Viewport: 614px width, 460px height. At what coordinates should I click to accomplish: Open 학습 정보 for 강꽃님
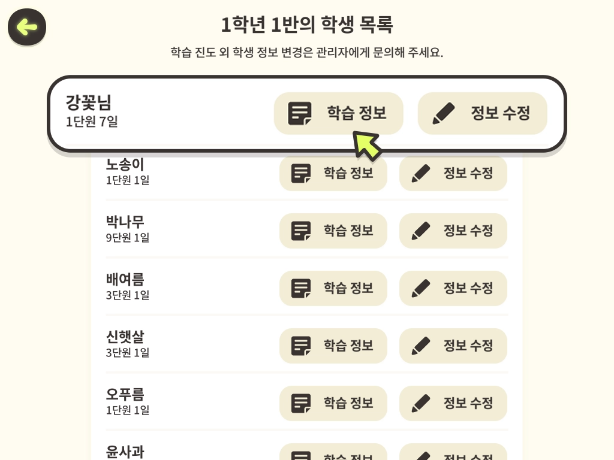[x=338, y=113]
